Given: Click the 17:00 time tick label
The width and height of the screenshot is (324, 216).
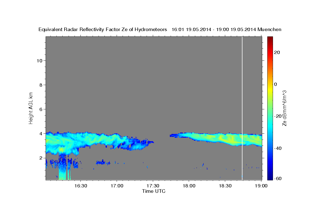Looking at the screenshot, I should 117,186.
